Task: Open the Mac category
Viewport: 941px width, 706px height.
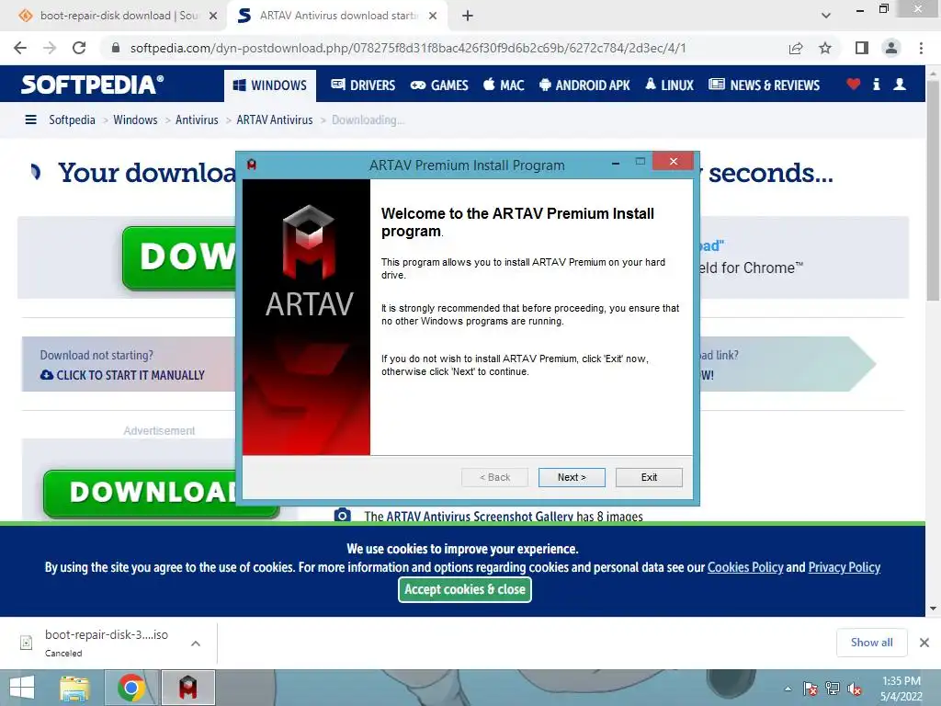Action: coord(504,85)
